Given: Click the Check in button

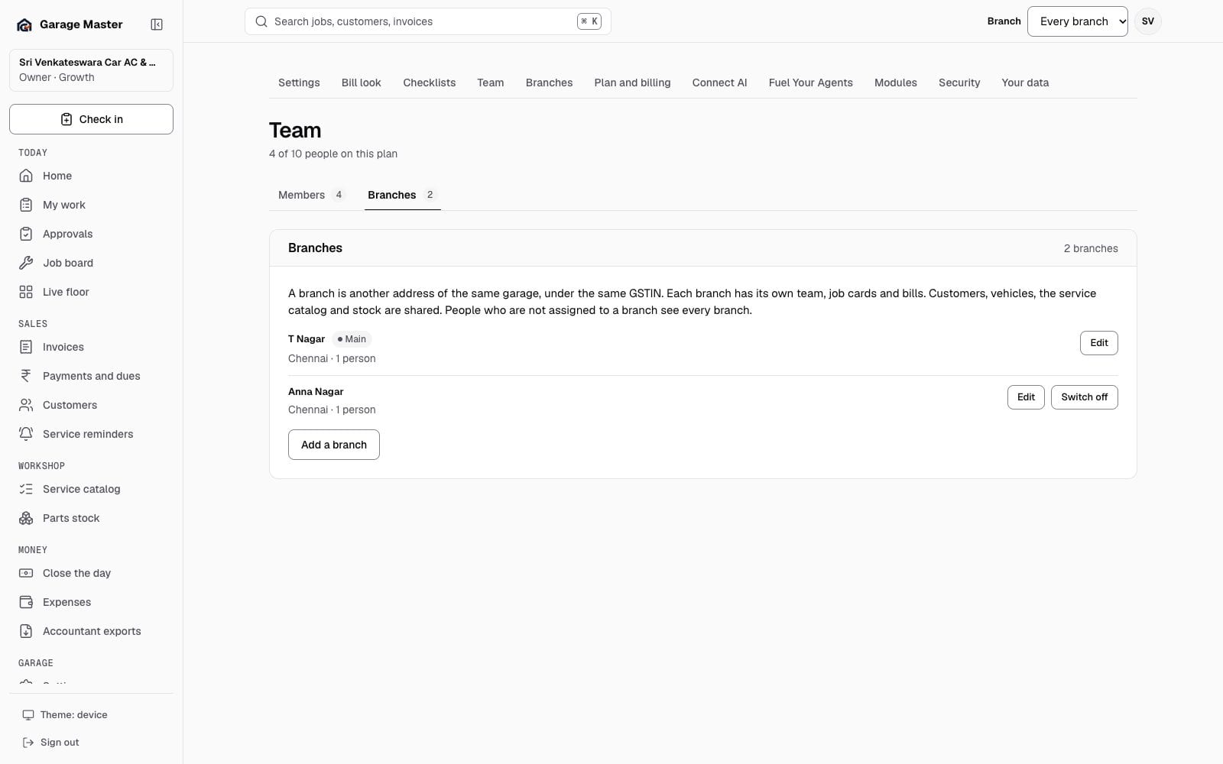Looking at the screenshot, I should point(91,119).
